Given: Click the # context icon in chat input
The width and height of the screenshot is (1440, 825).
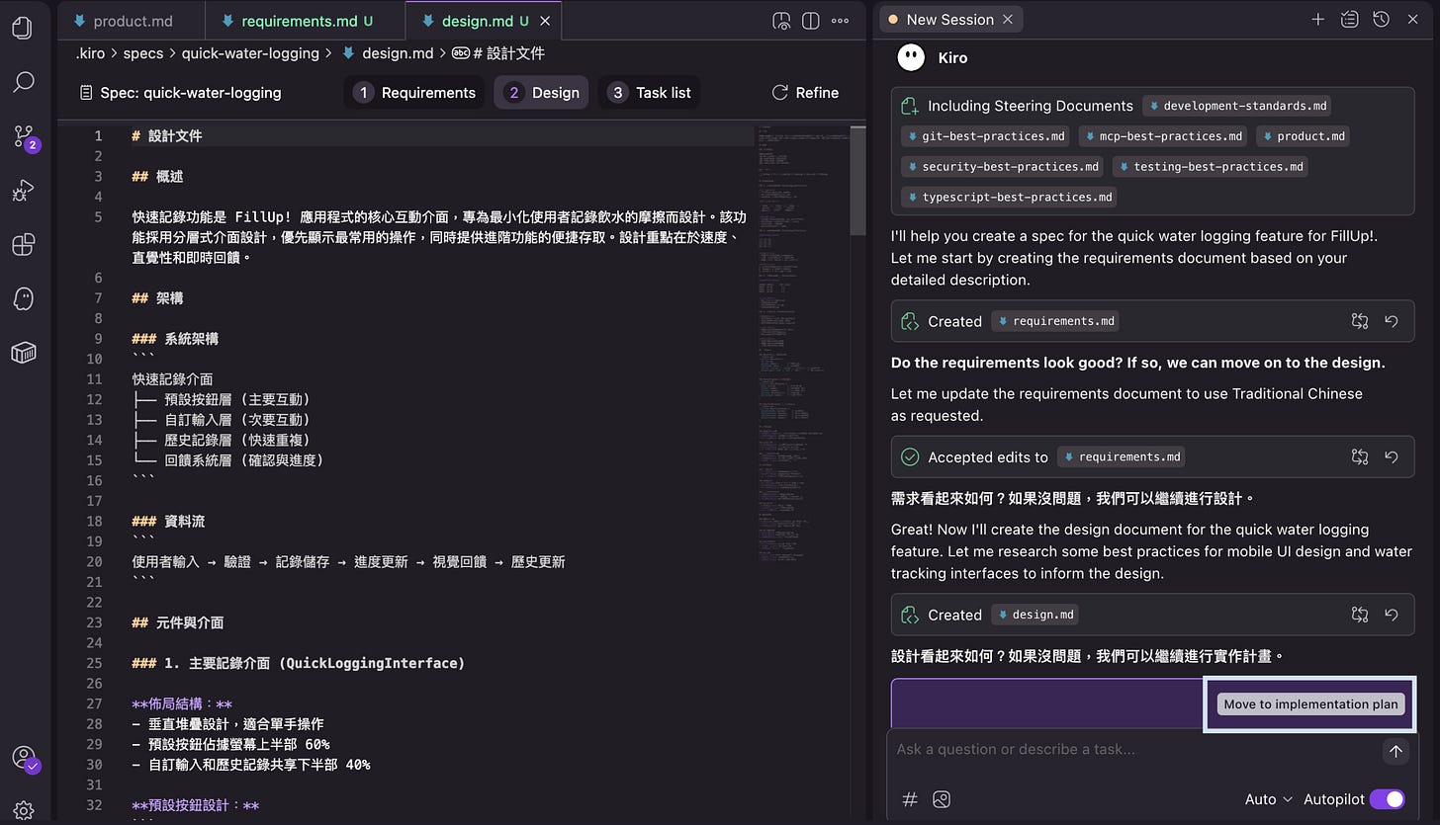Looking at the screenshot, I should pyautogui.click(x=910, y=799).
